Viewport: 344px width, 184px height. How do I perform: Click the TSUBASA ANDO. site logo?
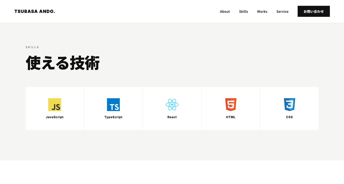(x=35, y=12)
